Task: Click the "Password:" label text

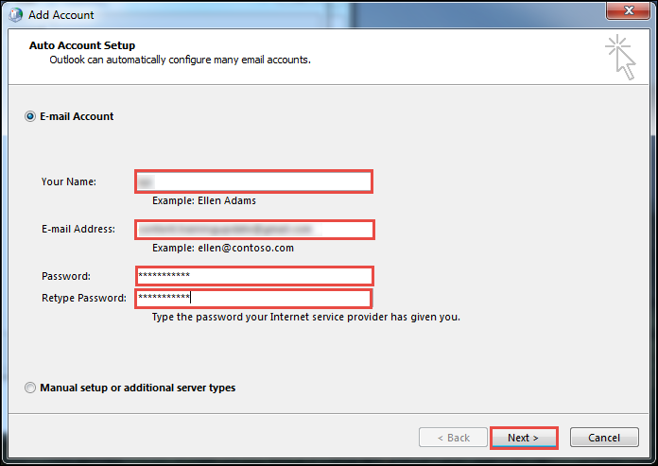Action: tap(66, 276)
